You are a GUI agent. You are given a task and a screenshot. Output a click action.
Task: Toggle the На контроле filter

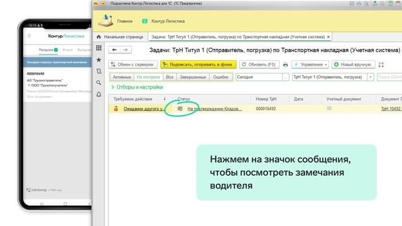pos(148,77)
